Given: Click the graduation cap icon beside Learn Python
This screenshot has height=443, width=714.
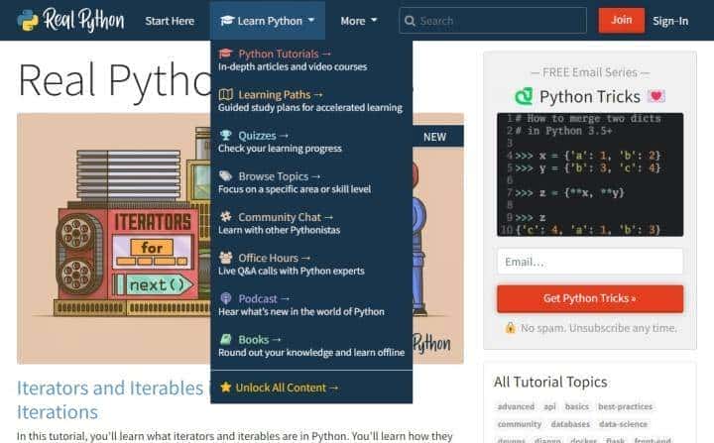Looking at the screenshot, I should [x=227, y=21].
